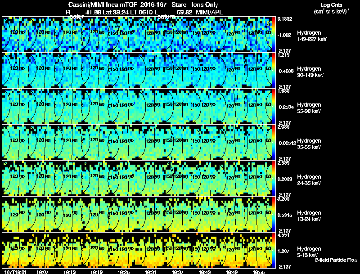Viewport: 360px width, 274px height.
Task: Select the 'Hydrogen 149-227 keV' row label
Action: click(x=312, y=36)
